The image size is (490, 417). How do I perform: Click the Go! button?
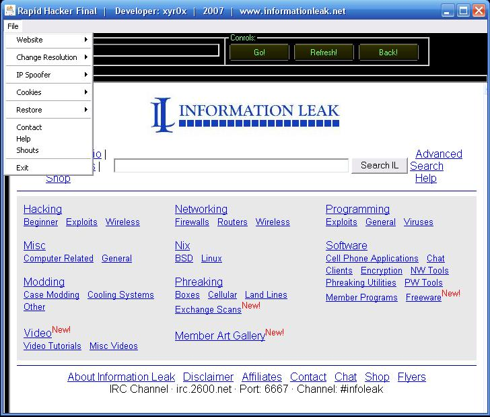(259, 53)
